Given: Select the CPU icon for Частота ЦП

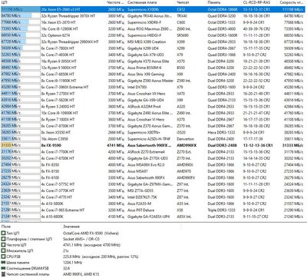Looking at the screenshot, I should [x=3, y=245].
